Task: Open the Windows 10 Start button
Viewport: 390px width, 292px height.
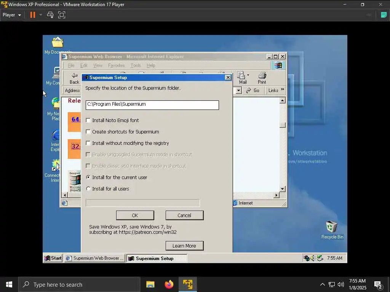Action: [x=9, y=284]
